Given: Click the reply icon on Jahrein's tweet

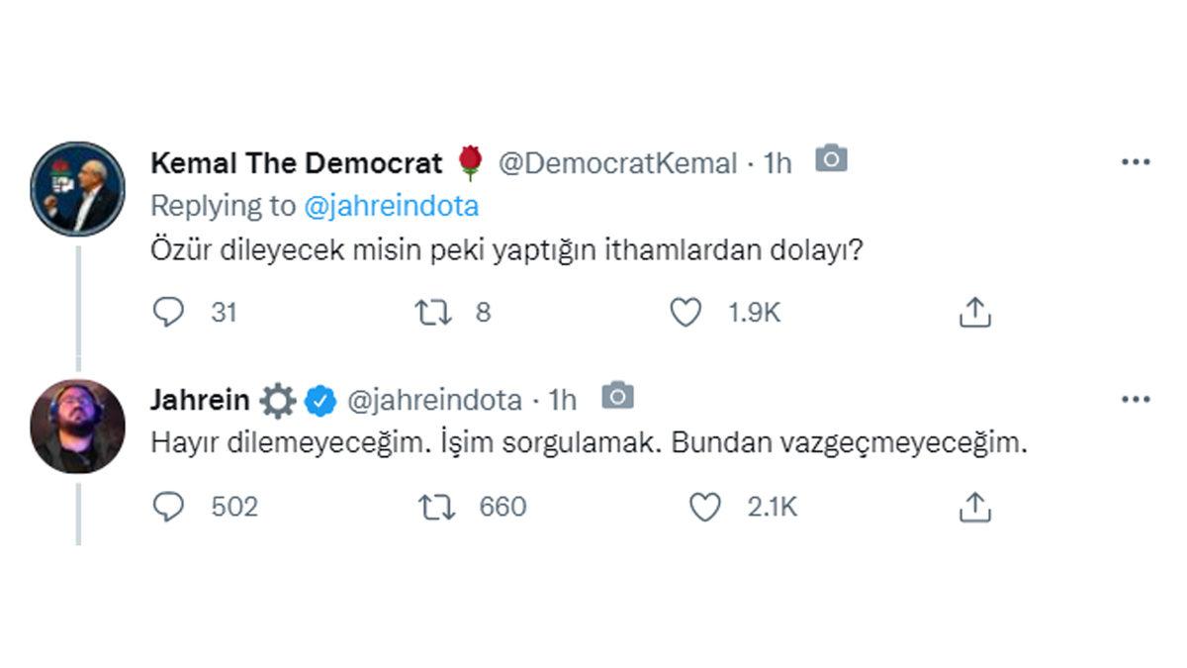Looking at the screenshot, I should (x=170, y=507).
